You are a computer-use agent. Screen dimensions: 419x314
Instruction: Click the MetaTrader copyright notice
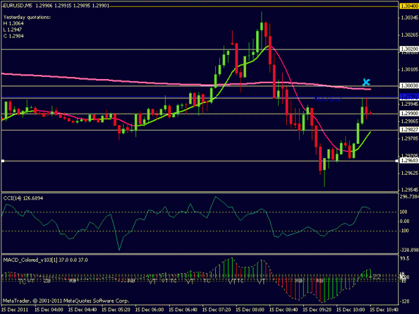pyautogui.click(x=66, y=301)
